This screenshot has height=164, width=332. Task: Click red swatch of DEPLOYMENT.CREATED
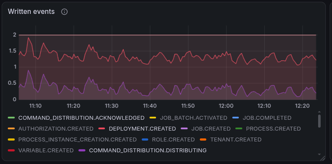101,128
